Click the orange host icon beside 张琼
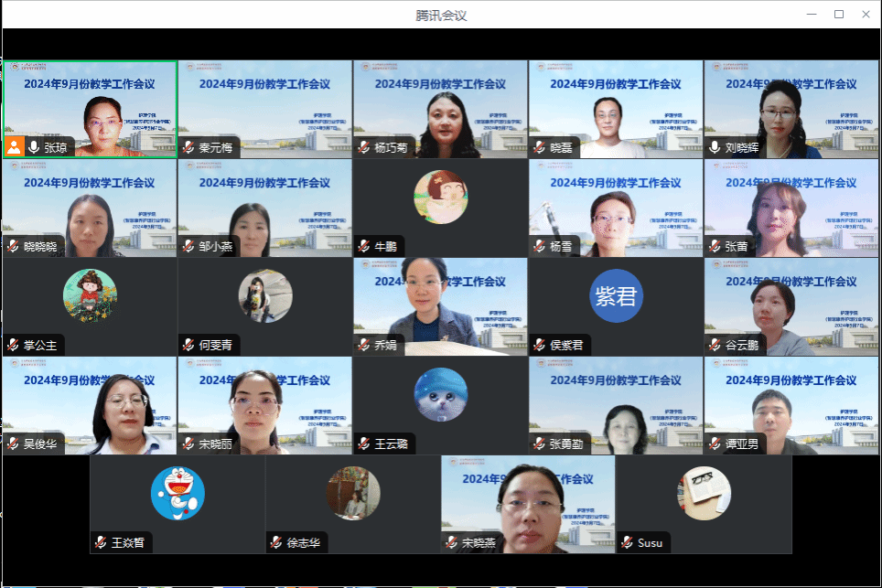882x588 pixels. [x=14, y=146]
